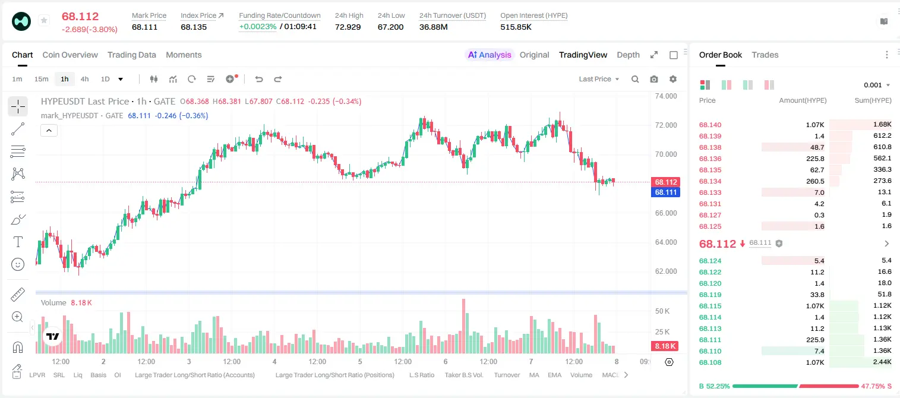
Task: Toggle favorite star next to coin logo
Action: click(x=44, y=21)
